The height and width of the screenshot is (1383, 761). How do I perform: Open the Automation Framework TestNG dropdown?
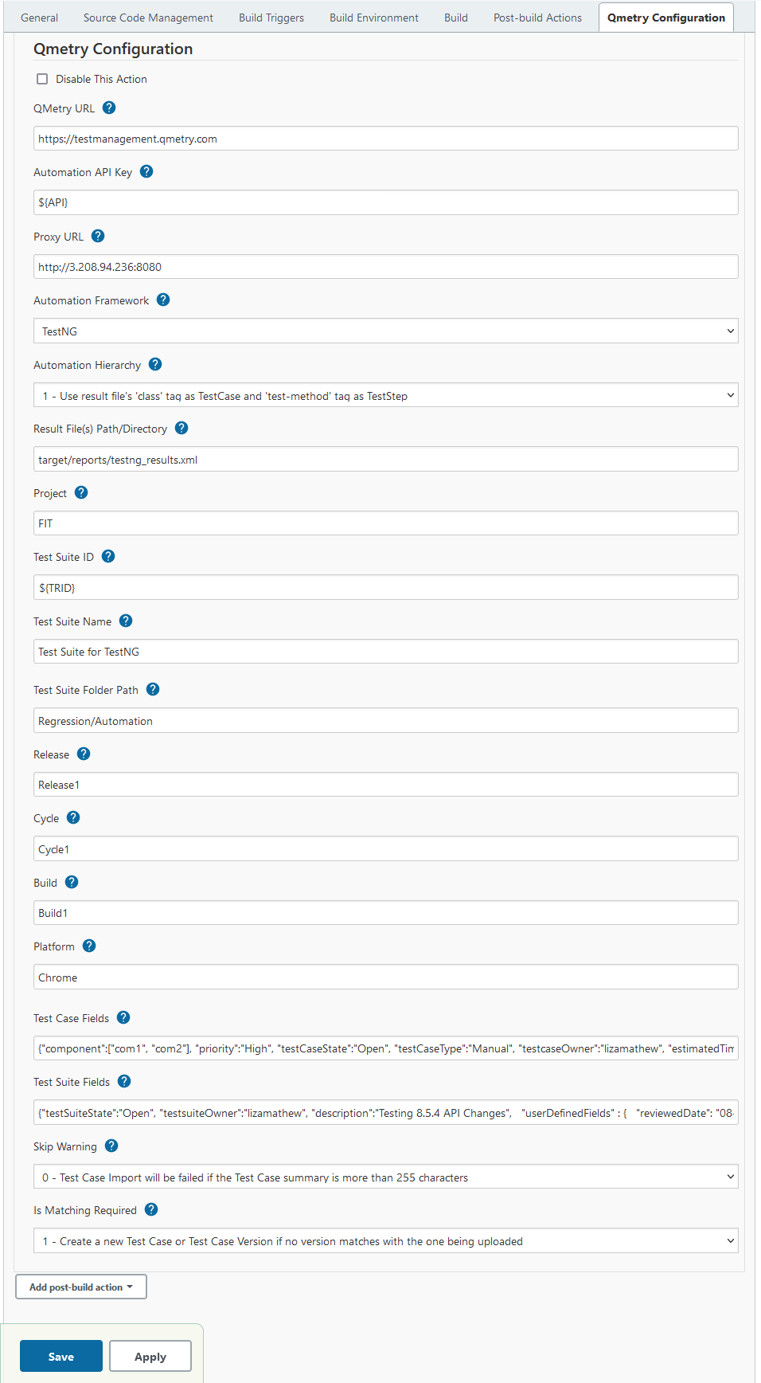(385, 331)
